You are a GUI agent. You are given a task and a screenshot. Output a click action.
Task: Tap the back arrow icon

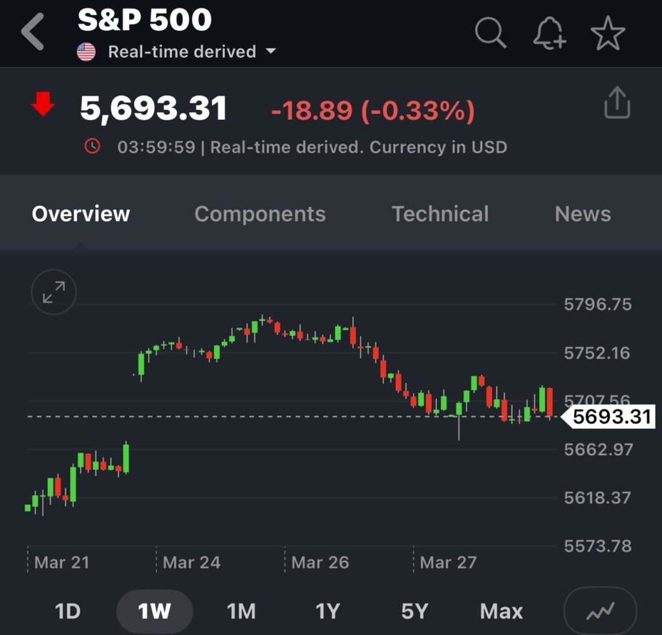[33, 32]
